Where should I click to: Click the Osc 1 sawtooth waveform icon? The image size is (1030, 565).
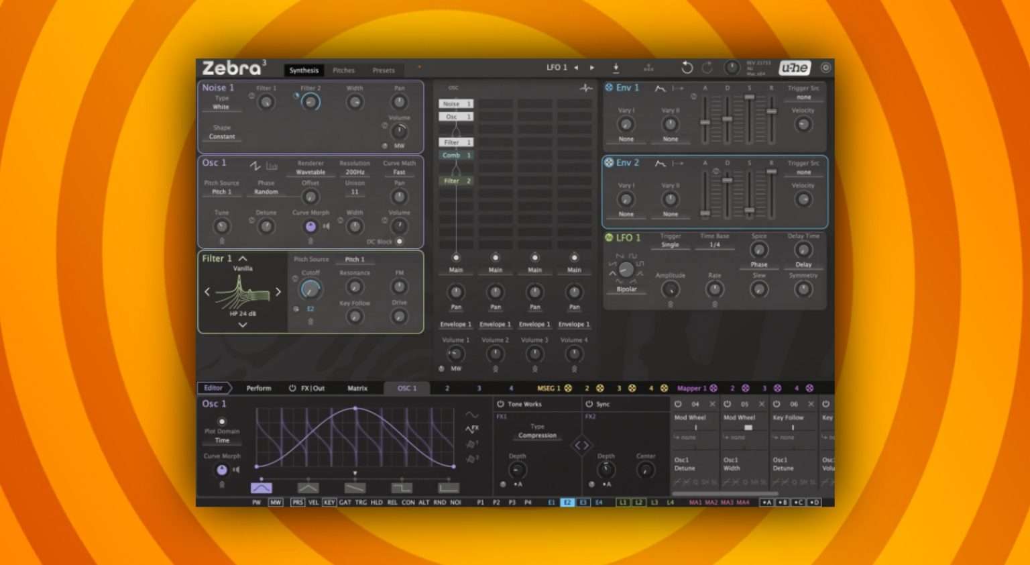(255, 165)
